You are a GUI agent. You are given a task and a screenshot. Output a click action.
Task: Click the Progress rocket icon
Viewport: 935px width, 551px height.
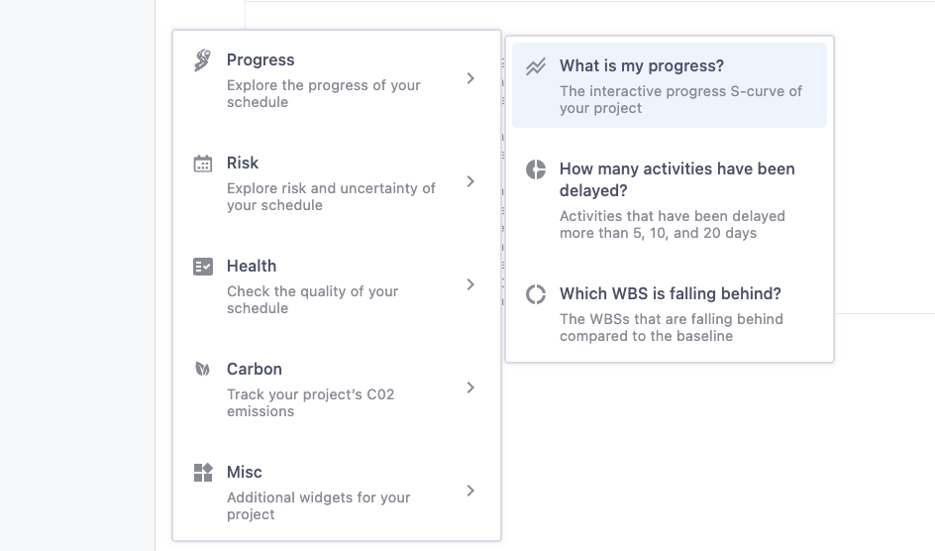[203, 60]
